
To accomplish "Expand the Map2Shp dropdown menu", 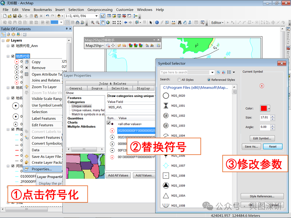I will pos(94,46).
